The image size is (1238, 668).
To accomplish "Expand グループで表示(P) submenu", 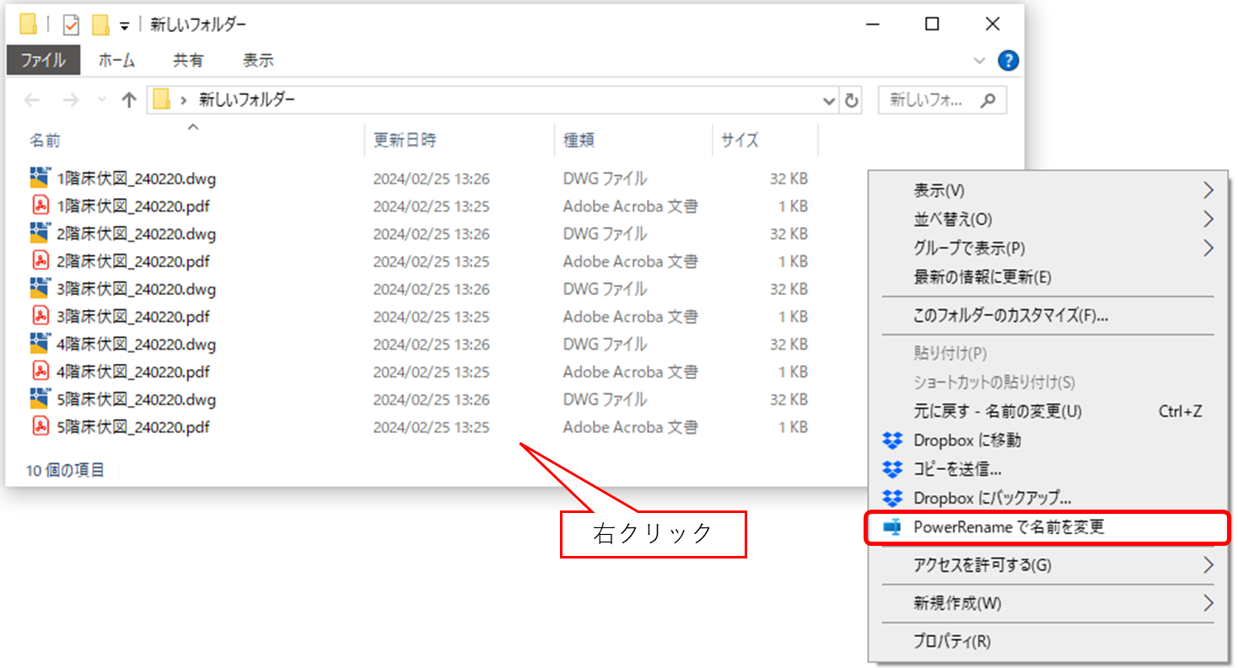I will coord(1208,248).
